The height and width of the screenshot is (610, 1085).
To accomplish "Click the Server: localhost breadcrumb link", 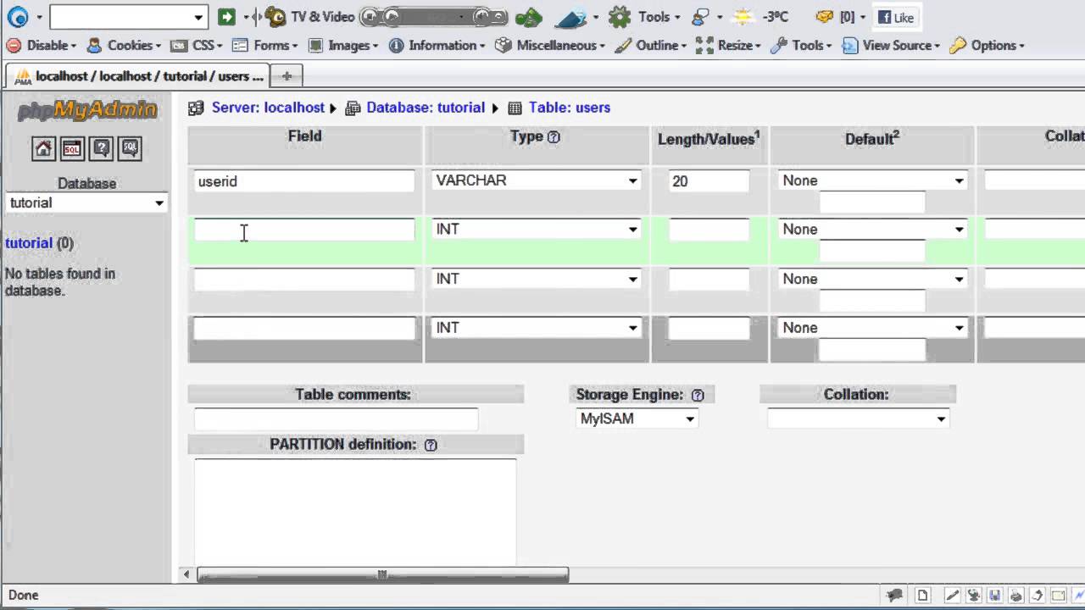I will pos(268,108).
